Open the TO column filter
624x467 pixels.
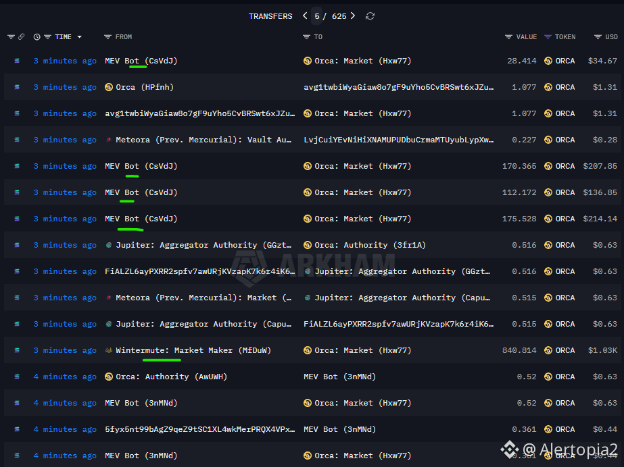click(306, 37)
